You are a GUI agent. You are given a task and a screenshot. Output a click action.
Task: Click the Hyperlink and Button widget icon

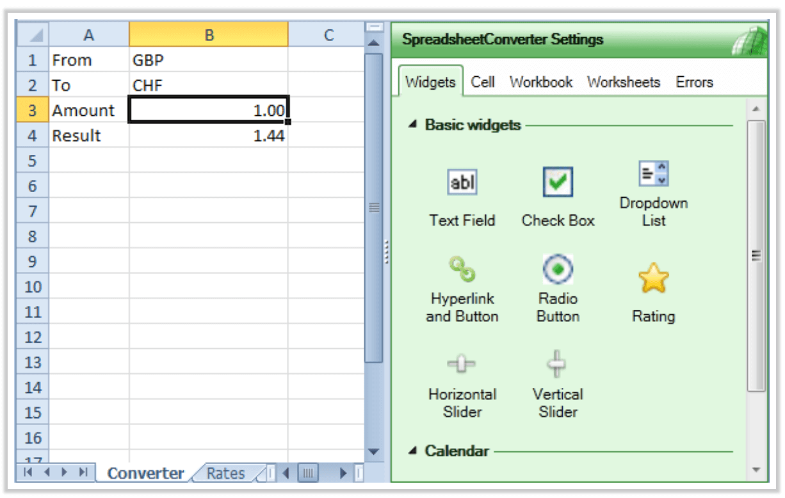(462, 271)
